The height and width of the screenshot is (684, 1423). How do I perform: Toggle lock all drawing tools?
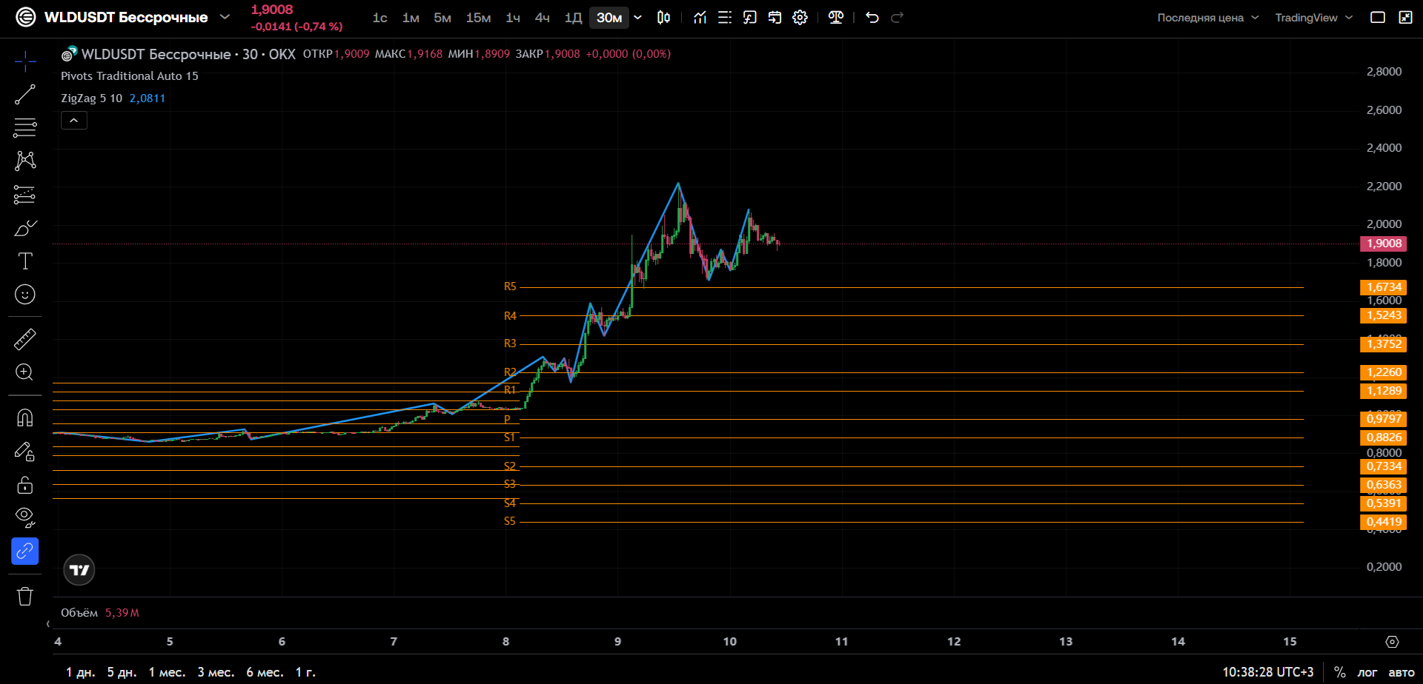24,484
